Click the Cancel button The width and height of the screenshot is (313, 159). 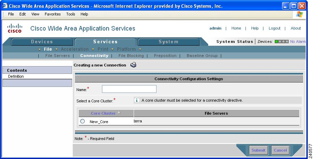pos(280,150)
